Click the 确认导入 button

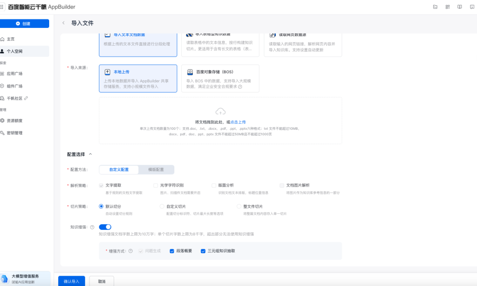click(72, 281)
